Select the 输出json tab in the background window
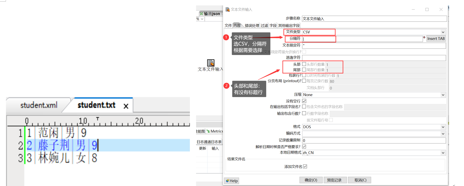464x186 pixels. (x=212, y=14)
